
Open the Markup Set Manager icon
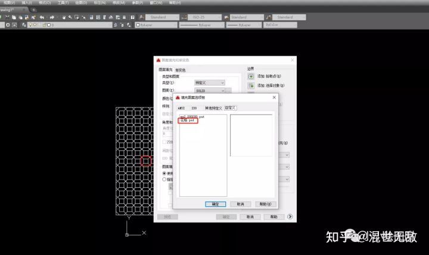(x=117, y=17)
